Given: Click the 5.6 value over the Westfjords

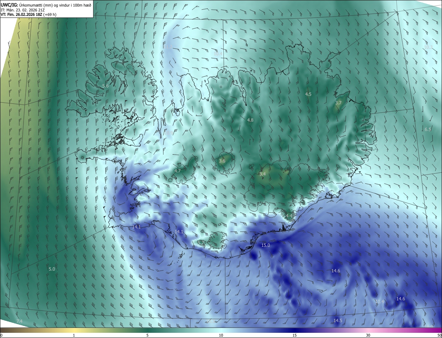Looking at the screenshot, I should tap(105, 86).
